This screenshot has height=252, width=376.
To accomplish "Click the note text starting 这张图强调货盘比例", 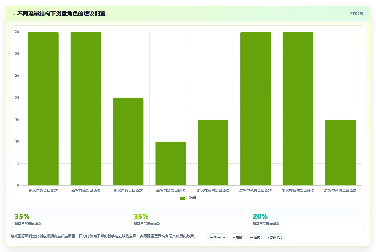I will pos(103,236).
